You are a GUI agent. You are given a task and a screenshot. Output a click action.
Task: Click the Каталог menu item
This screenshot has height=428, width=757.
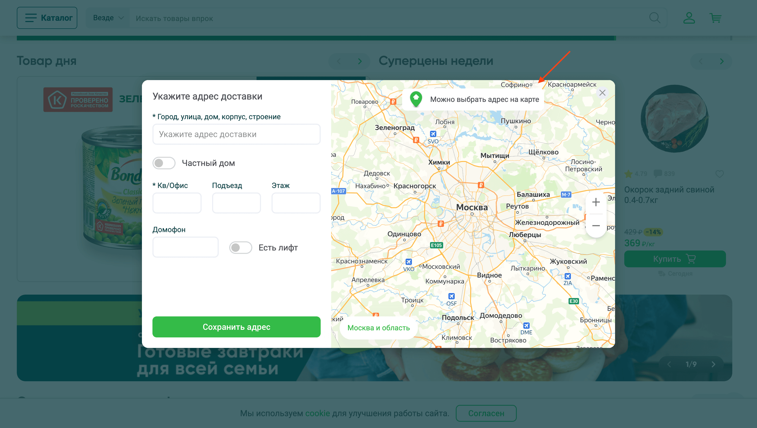pyautogui.click(x=47, y=18)
